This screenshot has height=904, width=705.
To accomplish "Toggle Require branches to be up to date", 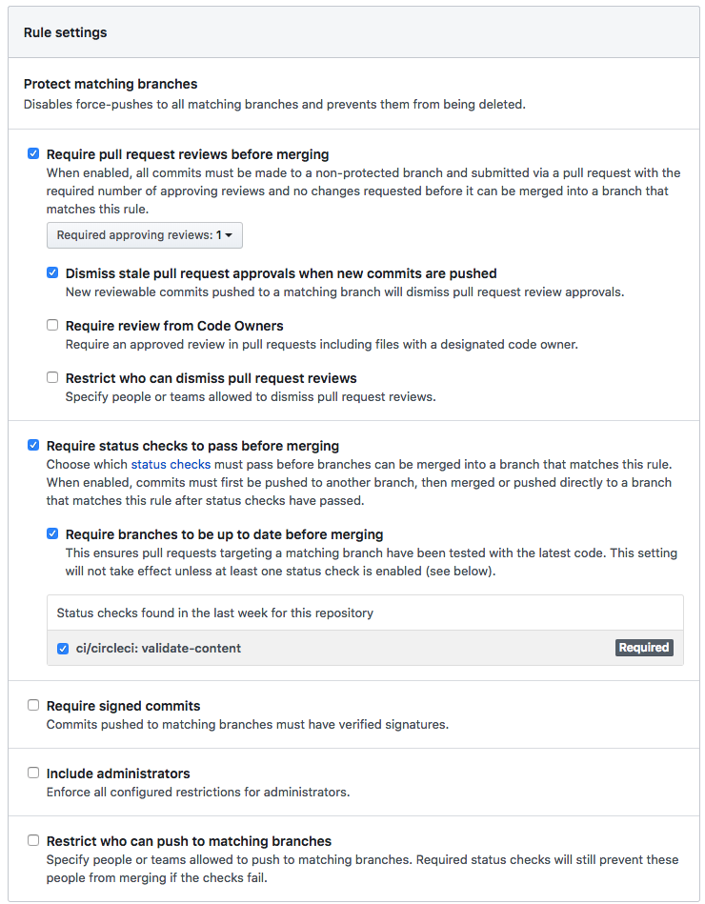I will [52, 533].
